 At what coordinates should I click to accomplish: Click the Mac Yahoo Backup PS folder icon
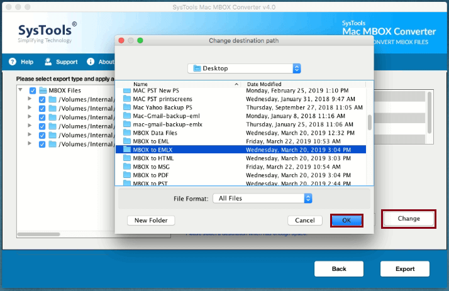click(x=127, y=107)
